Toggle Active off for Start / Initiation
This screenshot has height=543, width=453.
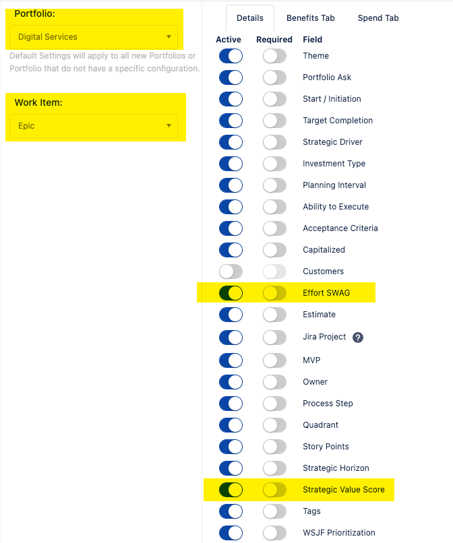click(x=231, y=99)
